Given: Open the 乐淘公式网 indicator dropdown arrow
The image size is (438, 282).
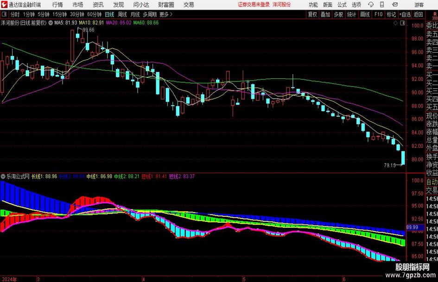Looking at the screenshot, I should 3,176.
